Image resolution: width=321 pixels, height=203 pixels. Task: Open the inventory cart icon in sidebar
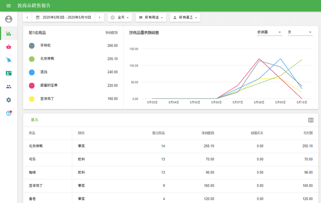[8, 60]
